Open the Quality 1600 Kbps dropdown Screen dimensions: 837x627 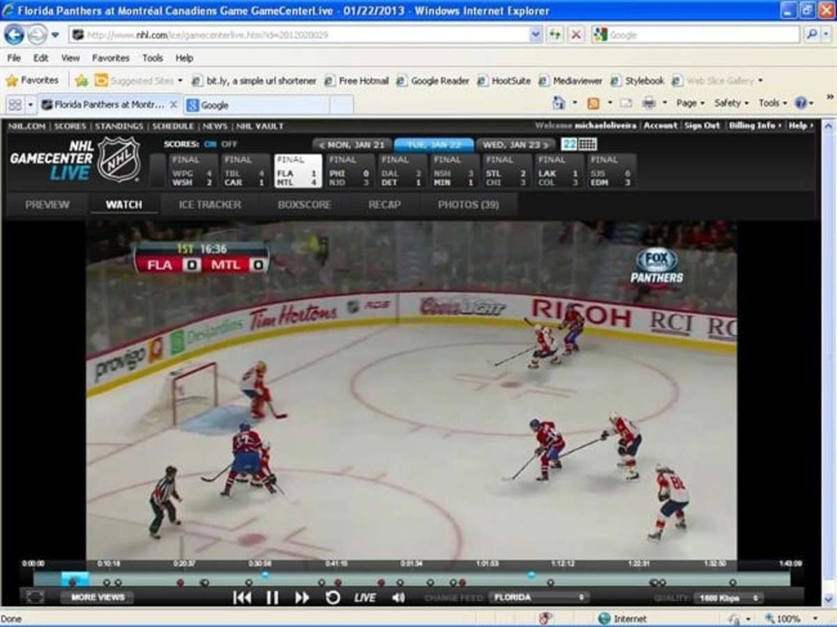click(x=728, y=598)
